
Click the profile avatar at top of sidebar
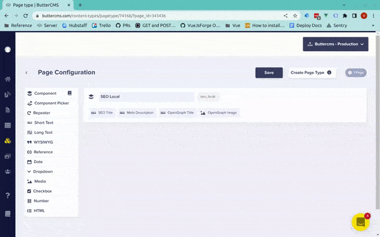(x=8, y=49)
